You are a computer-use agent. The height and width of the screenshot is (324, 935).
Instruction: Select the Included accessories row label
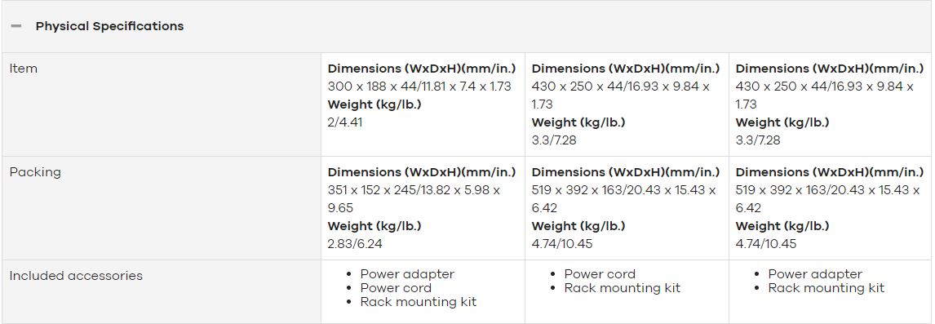pyautogui.click(x=77, y=276)
